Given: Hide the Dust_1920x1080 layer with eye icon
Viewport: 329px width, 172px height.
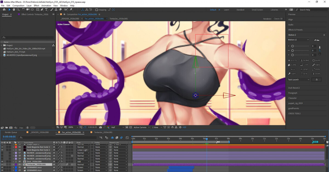Looking at the screenshot, I should (x=2, y=162).
